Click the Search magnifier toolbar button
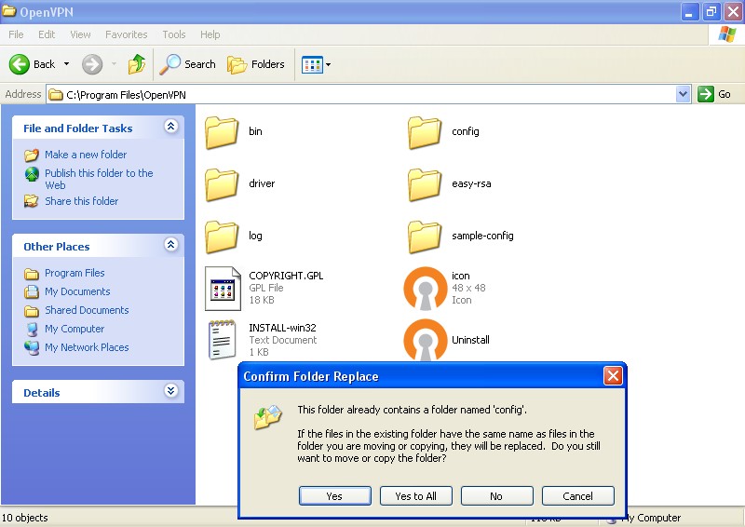Screen dimensions: 745x527 coord(188,64)
